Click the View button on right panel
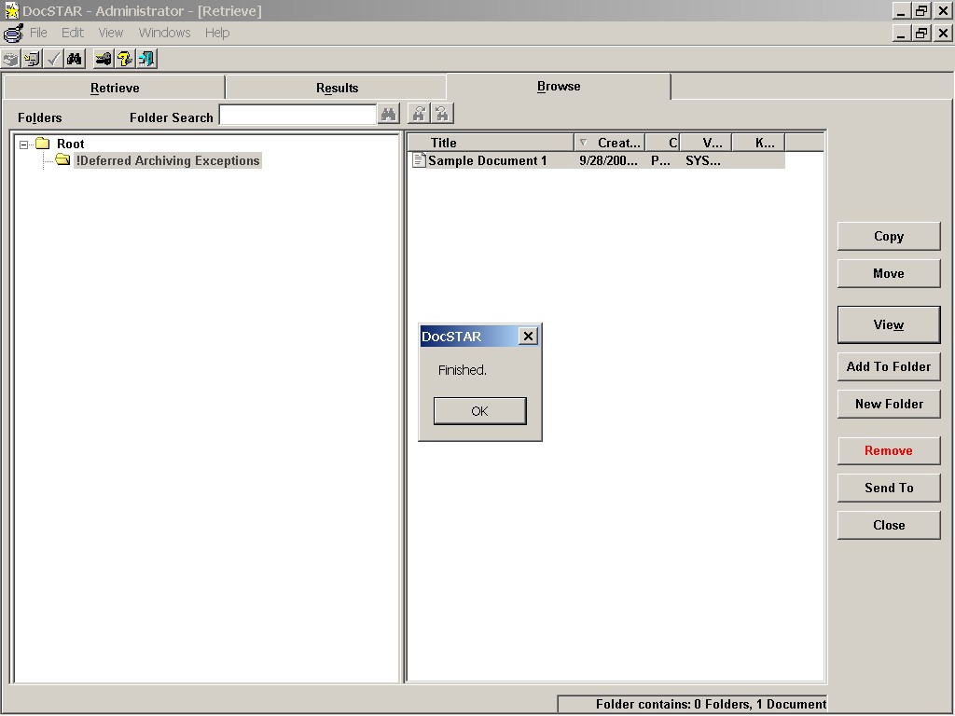Image resolution: width=955 pixels, height=716 pixels. point(889,324)
